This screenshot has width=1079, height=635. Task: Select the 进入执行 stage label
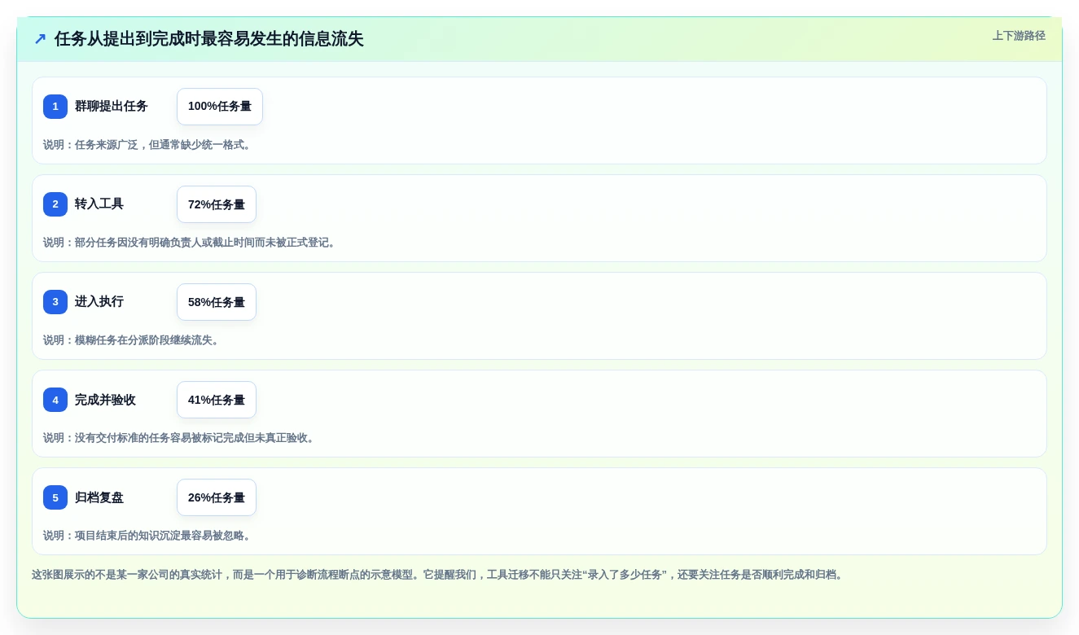[x=99, y=302]
